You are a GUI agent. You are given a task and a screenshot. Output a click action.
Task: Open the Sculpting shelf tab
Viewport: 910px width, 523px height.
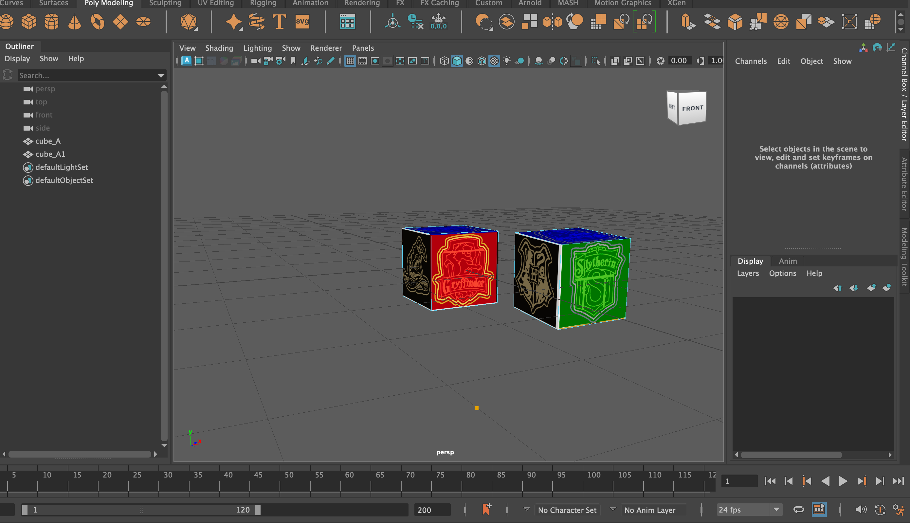click(165, 3)
